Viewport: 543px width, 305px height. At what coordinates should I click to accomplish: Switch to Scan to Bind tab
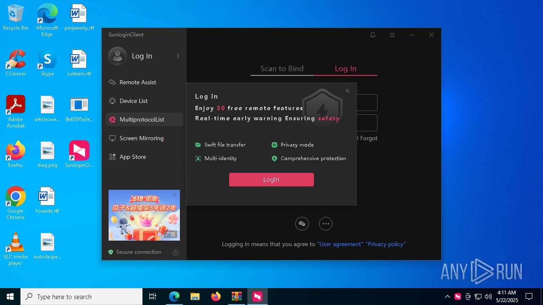[x=282, y=69]
